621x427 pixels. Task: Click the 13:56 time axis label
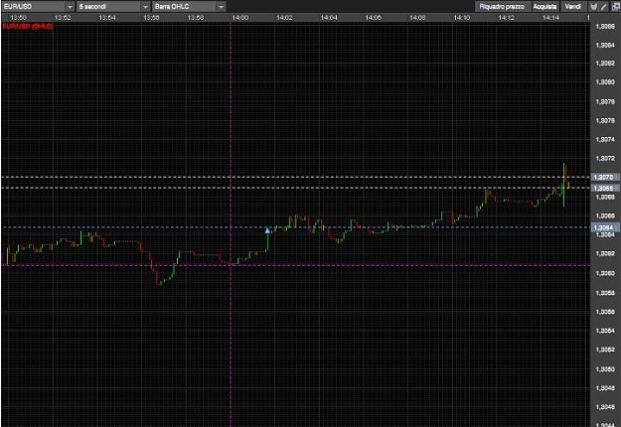point(151,18)
